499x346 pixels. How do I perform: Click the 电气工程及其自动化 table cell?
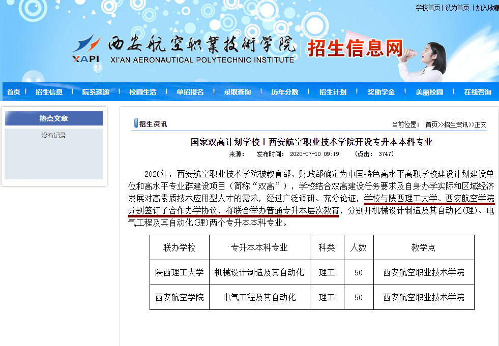(259, 297)
